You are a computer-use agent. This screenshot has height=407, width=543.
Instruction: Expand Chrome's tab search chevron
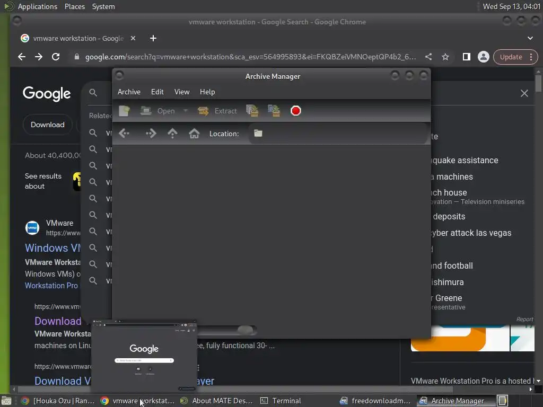(x=530, y=38)
